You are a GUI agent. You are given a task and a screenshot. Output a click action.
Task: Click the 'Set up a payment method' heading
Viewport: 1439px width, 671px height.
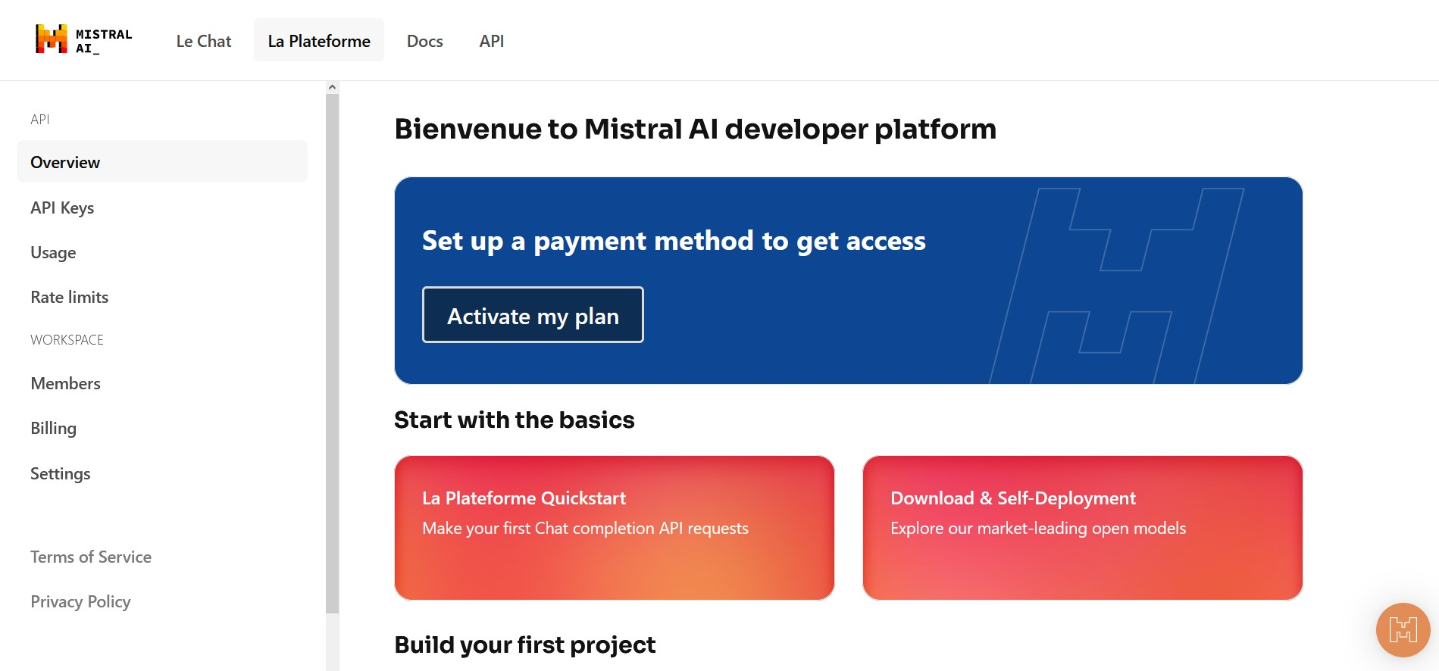(674, 241)
